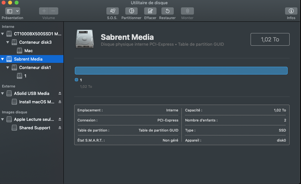Collapse the Conteneur disk3 container
This screenshot has height=184, width=301.
(x=8, y=42)
